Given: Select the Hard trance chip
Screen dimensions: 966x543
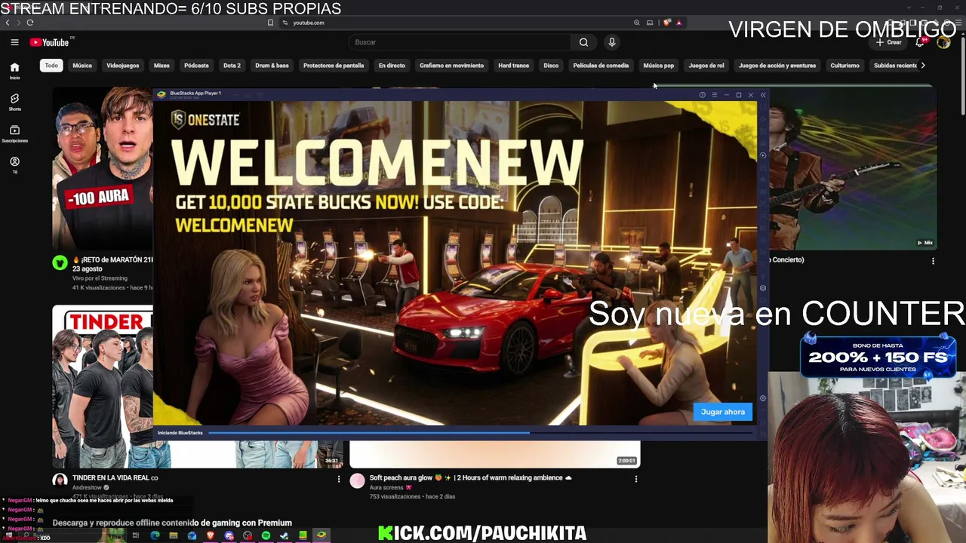Looking at the screenshot, I should point(514,66).
